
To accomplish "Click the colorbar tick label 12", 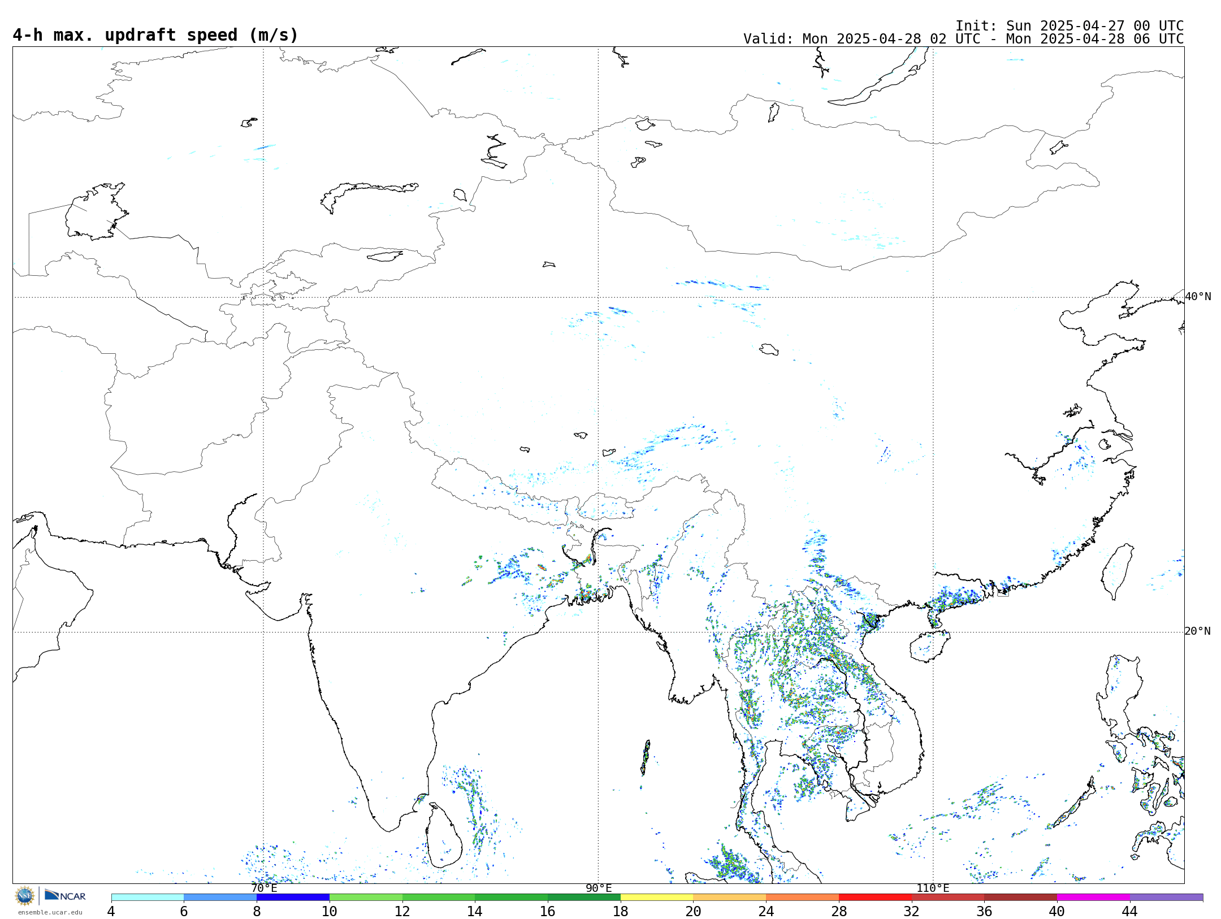I will coord(402,911).
